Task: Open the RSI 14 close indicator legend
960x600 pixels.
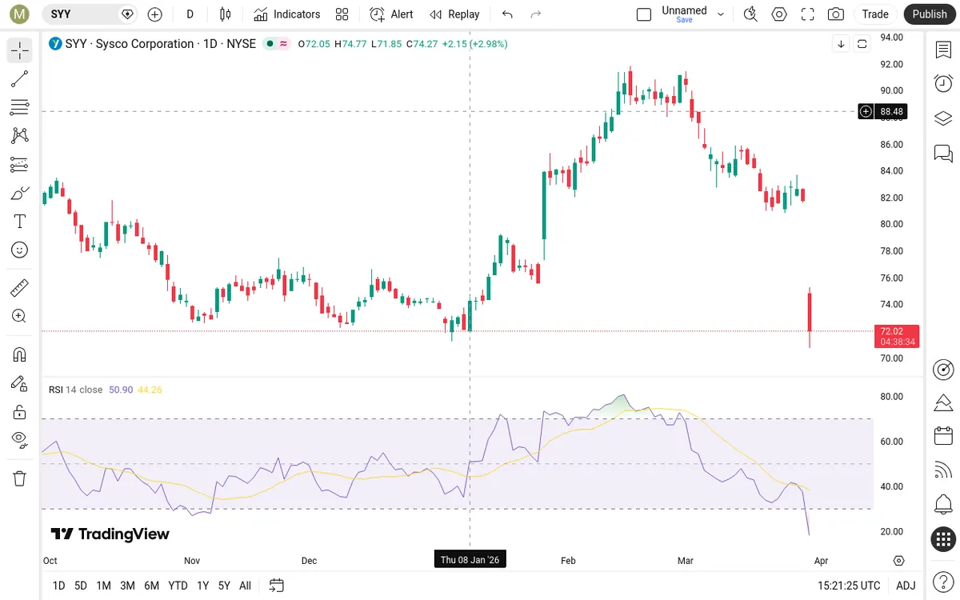Action: (x=75, y=390)
